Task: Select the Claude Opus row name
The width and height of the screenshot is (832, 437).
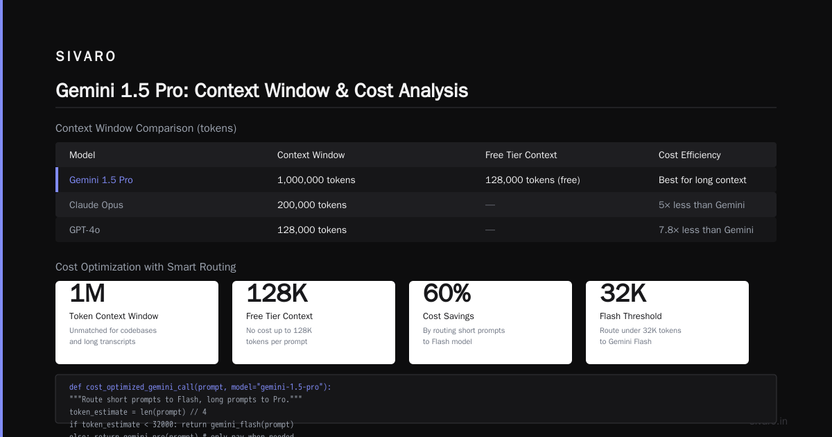Action: pos(96,205)
